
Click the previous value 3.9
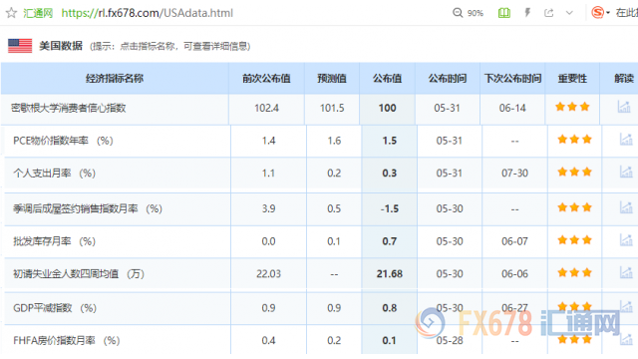(268, 208)
